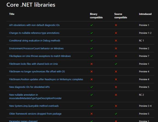
Task: Click source cross in FileStream no longer synchronizes row
Action: (116, 72)
